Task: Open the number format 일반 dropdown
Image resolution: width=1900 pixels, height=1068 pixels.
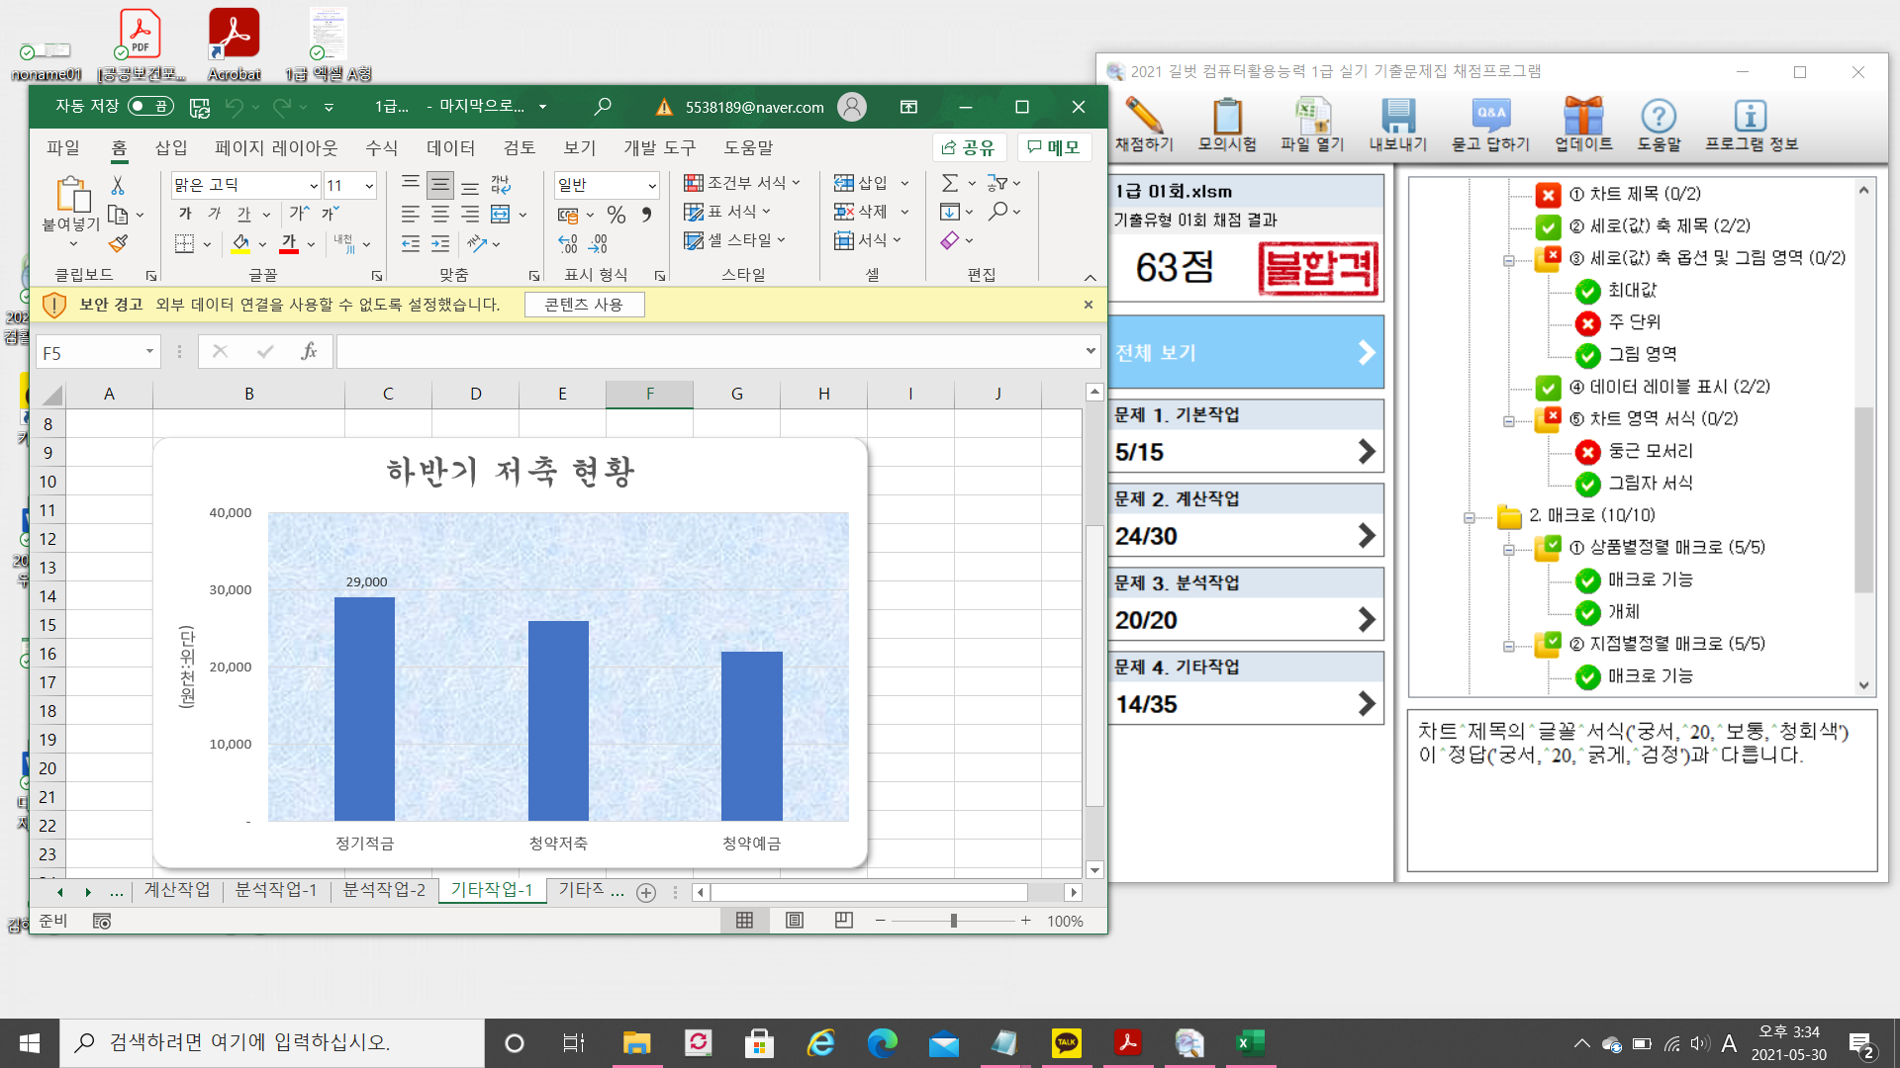Action: pos(652,186)
